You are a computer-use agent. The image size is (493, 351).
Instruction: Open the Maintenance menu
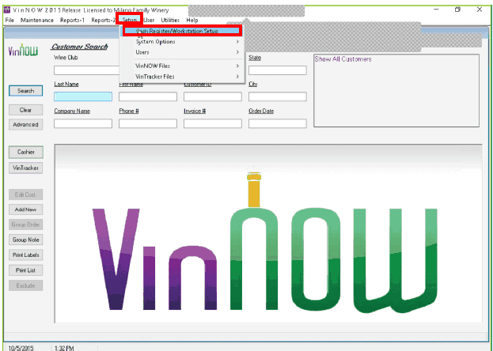tap(37, 20)
